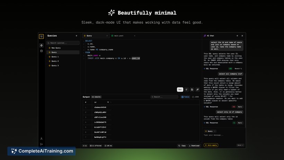Open the database icon in left sidebar

tap(41, 51)
